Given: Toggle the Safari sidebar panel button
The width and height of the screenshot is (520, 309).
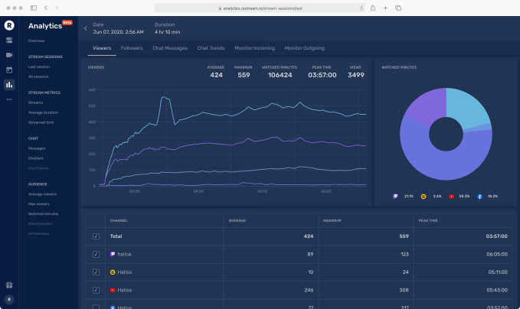Looking at the screenshot, I should click(x=34, y=8).
